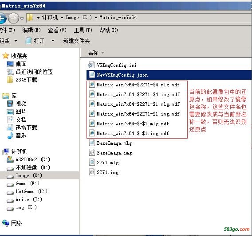Select the 视频 video library icon

(10, 104)
